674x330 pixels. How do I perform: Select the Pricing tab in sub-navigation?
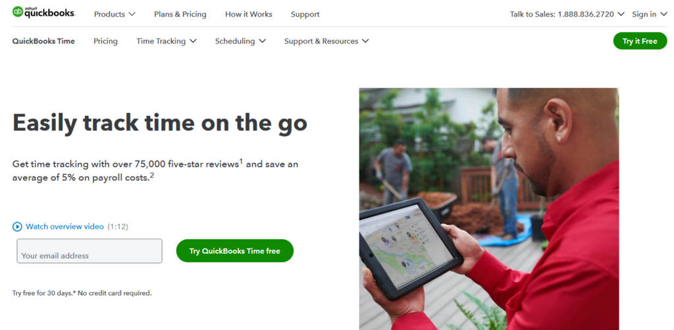(105, 41)
